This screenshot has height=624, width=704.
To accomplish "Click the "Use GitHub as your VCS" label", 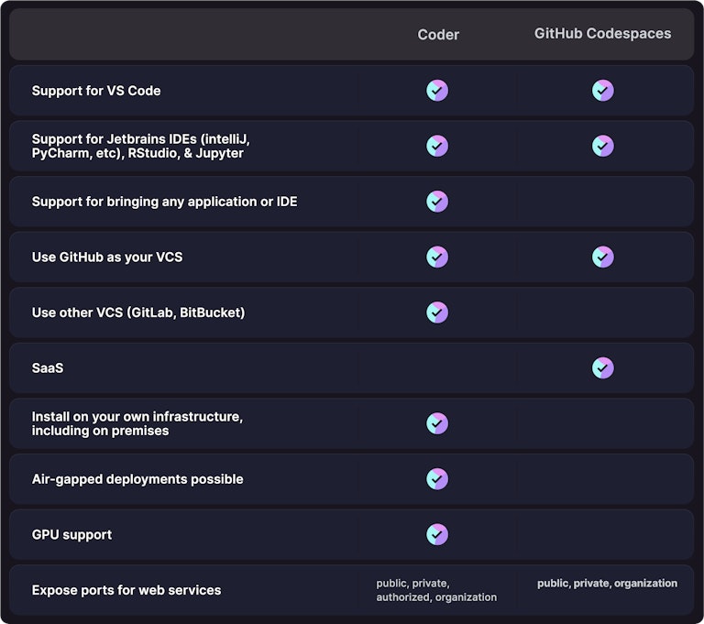I will (x=107, y=257).
